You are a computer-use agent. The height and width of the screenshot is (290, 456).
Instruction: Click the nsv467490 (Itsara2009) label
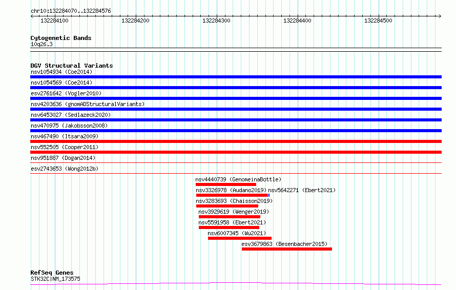(x=65, y=136)
